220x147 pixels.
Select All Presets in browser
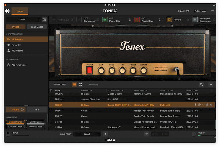pos(26,39)
